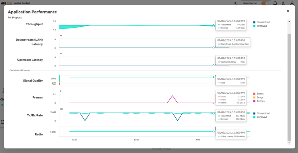Toggle Transmitted series in Tx/Rx Rate legend

click(263, 114)
